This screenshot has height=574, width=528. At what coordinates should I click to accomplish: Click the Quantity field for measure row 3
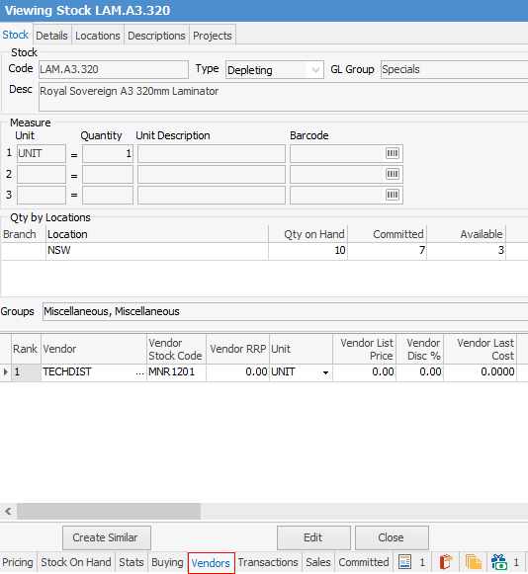[x=108, y=195]
